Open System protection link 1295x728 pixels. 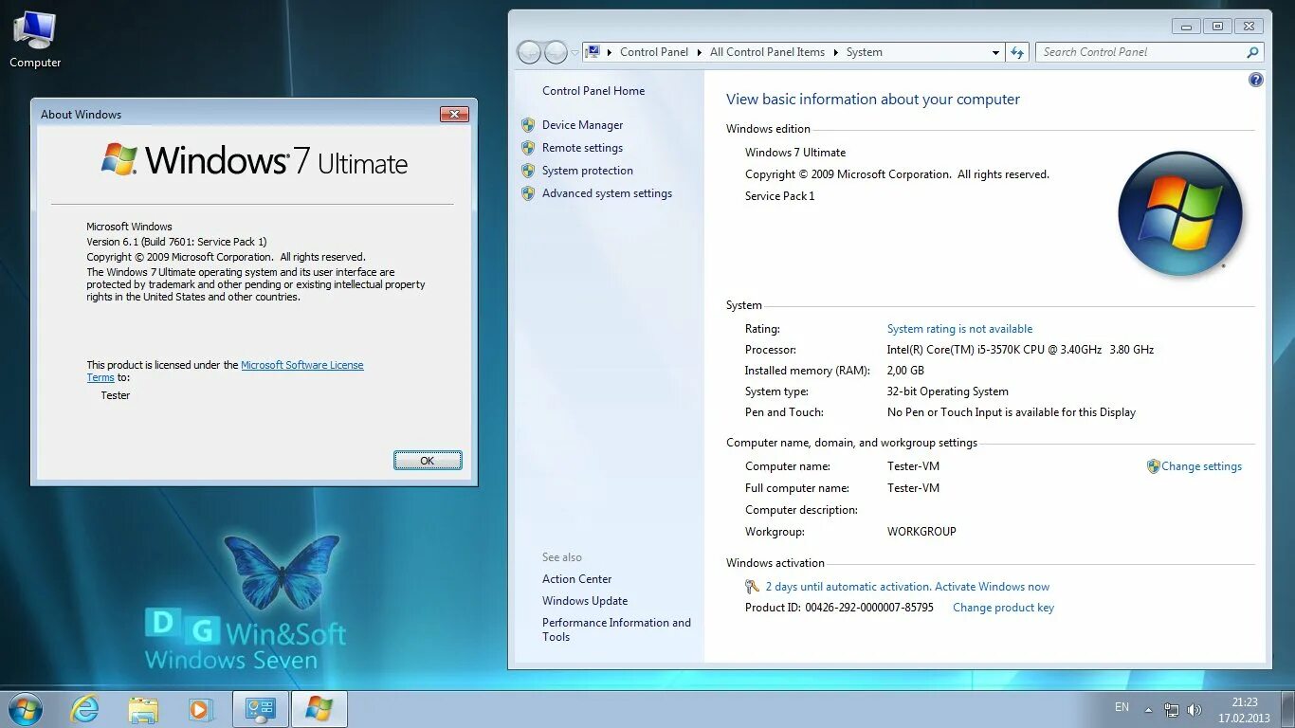tap(588, 171)
